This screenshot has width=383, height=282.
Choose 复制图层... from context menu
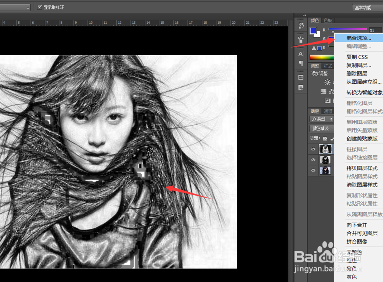tap(358, 65)
